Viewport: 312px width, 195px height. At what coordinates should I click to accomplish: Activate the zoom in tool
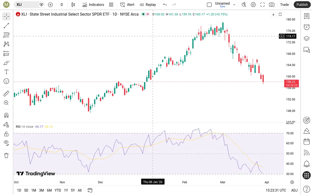tap(6, 103)
